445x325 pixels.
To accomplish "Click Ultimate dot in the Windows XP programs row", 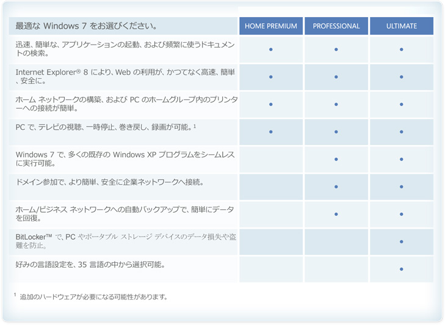I will click(402, 159).
